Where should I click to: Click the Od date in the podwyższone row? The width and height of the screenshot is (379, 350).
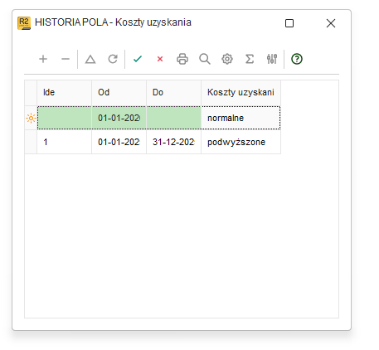pyautogui.click(x=119, y=142)
